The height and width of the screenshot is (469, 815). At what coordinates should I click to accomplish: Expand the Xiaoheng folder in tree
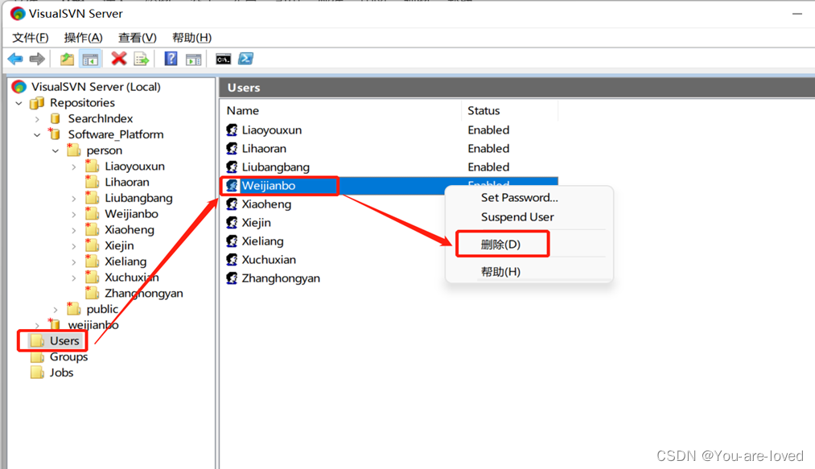[x=74, y=230]
